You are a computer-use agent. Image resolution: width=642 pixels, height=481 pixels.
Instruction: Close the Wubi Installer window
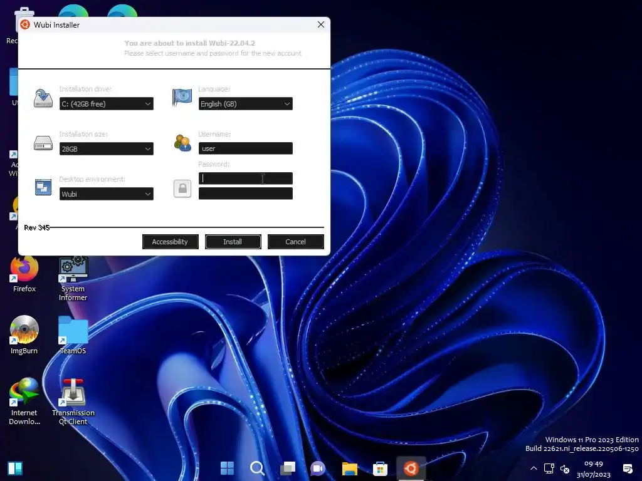(321, 24)
